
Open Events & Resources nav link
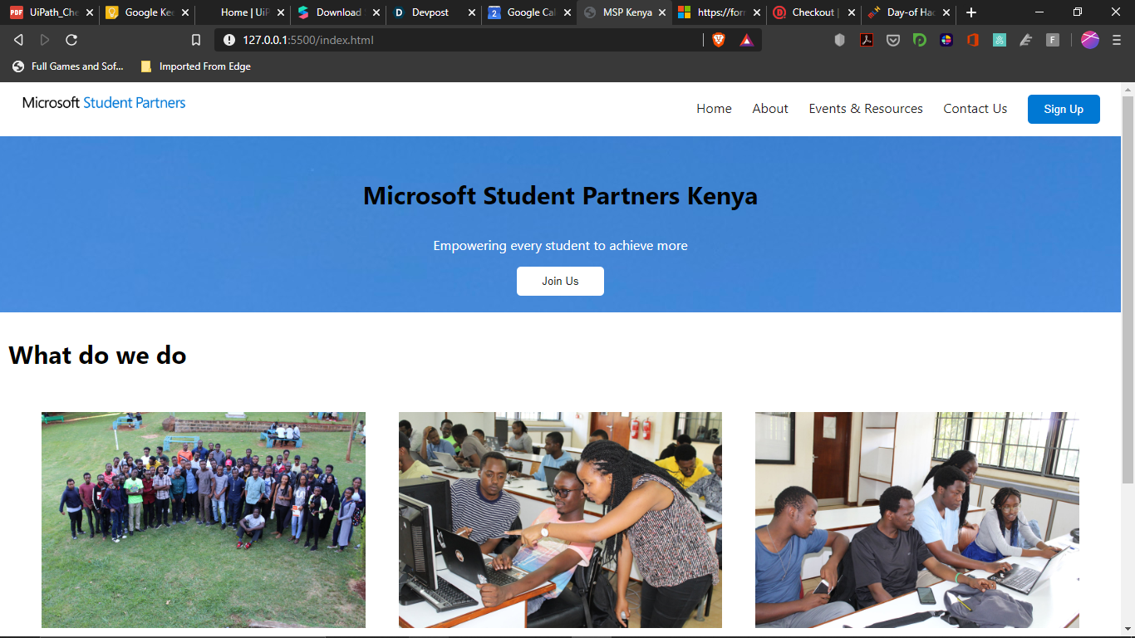click(x=866, y=109)
